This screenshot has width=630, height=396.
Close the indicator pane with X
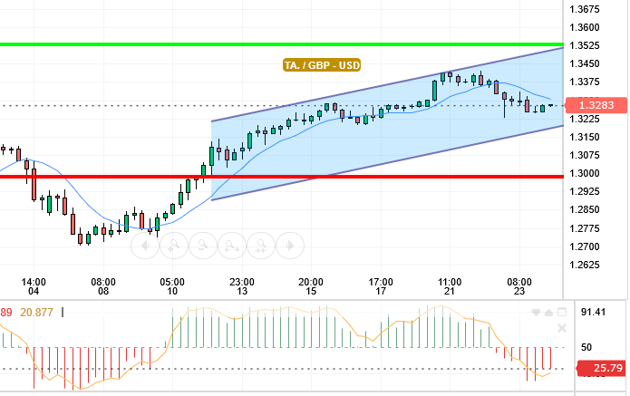pos(562,329)
